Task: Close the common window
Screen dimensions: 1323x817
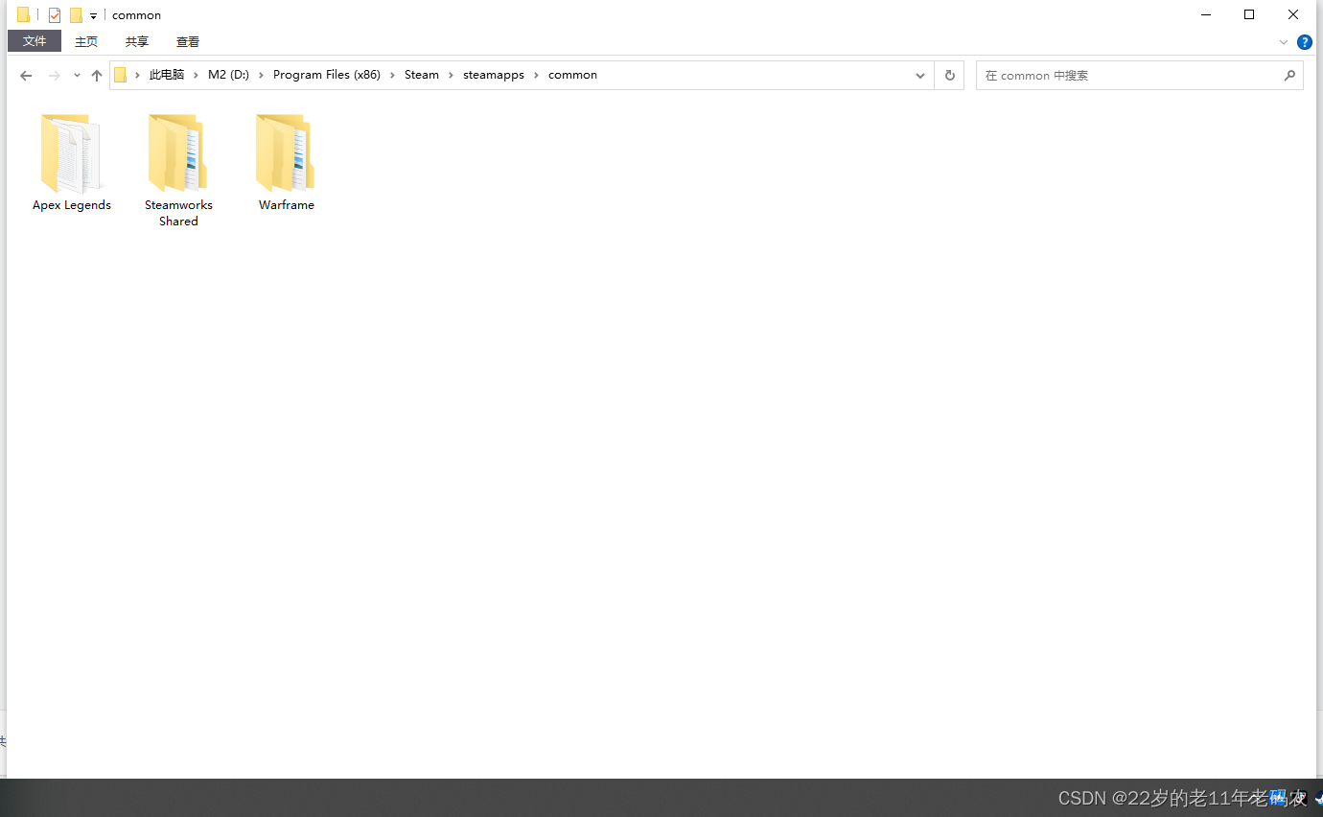Action: (x=1293, y=14)
